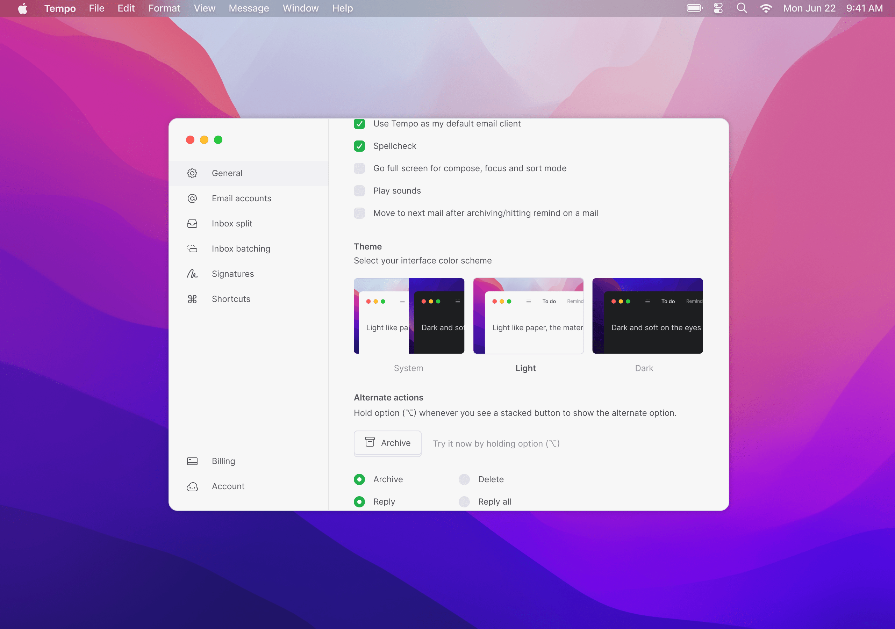The image size is (895, 629).
Task: Click the Billing card icon
Action: tap(192, 461)
